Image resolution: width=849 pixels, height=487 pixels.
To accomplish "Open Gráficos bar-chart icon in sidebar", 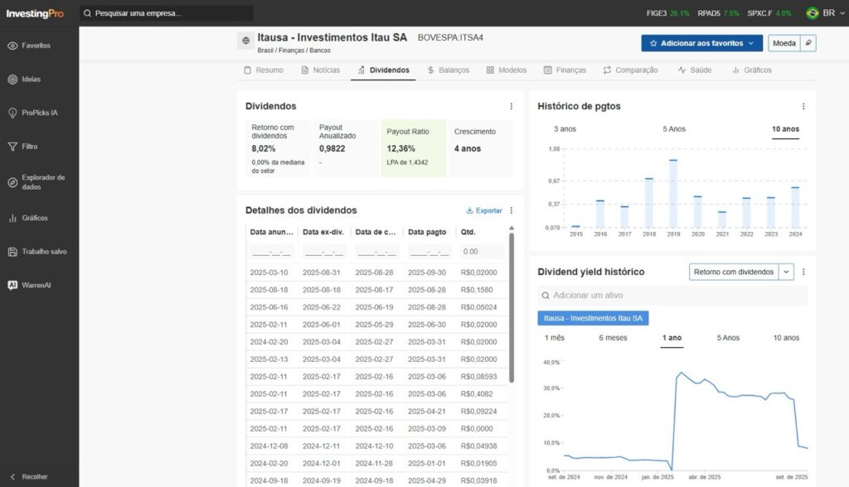I will pyautogui.click(x=12, y=218).
